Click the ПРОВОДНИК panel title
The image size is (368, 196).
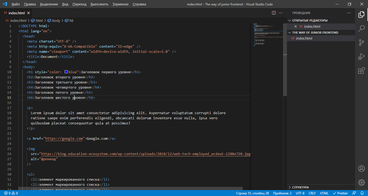(301, 13)
